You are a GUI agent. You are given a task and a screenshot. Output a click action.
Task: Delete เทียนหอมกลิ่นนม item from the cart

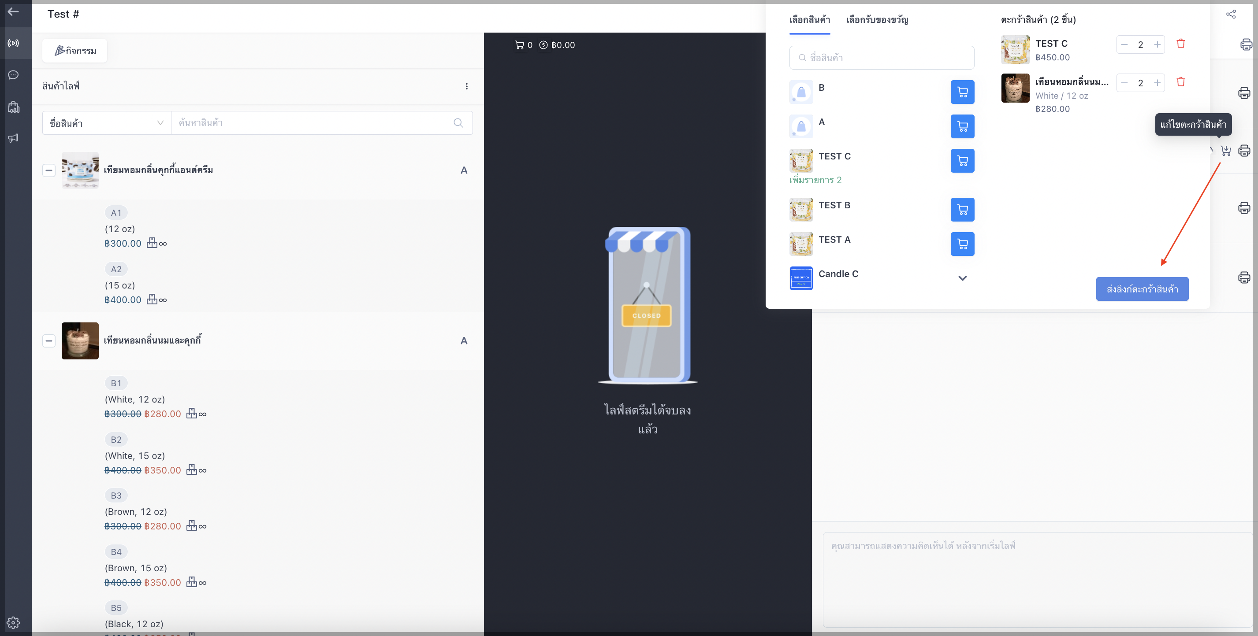tap(1180, 82)
